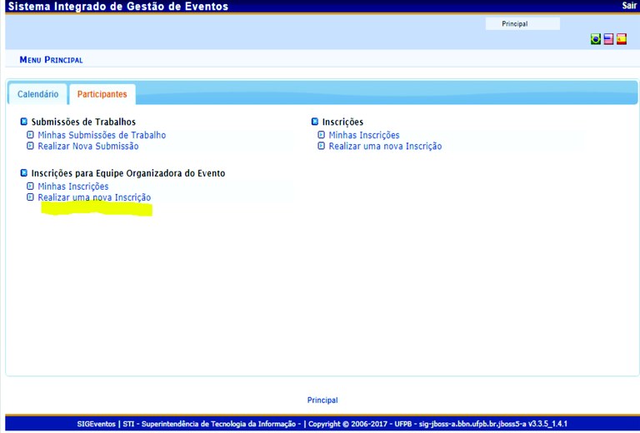This screenshot has height=433, width=640.
Task: Click bullet icon before Realizar Nova Submissão
Action: 31,147
